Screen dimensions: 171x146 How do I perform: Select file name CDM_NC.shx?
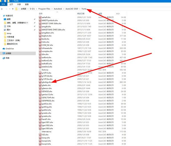[47, 45]
